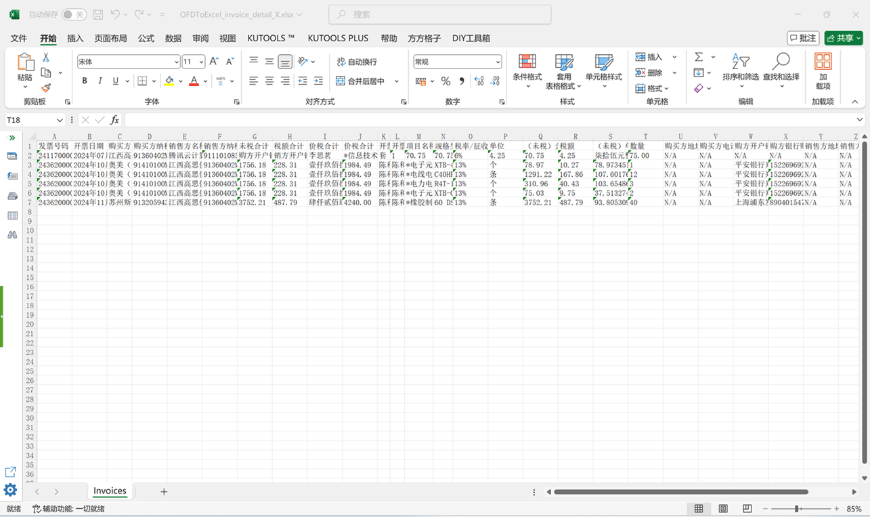870x517 pixels.
Task: Toggle Wrap Text (自动换行)
Action: pos(357,62)
